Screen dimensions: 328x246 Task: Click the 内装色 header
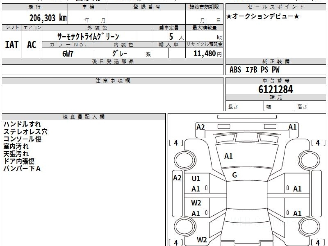(123, 45)
